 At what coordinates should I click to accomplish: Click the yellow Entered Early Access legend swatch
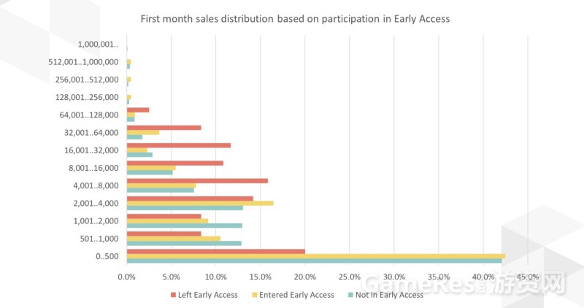(x=255, y=295)
